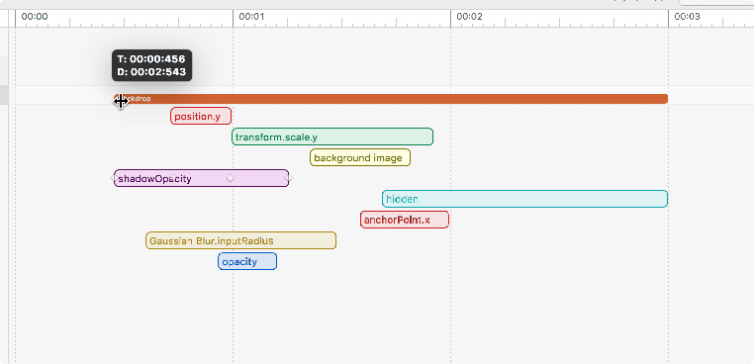This screenshot has height=364, width=754.
Task: Select the hidden animation bar
Action: 525,199
